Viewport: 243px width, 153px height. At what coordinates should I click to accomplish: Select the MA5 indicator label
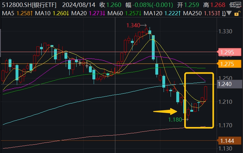(13, 13)
